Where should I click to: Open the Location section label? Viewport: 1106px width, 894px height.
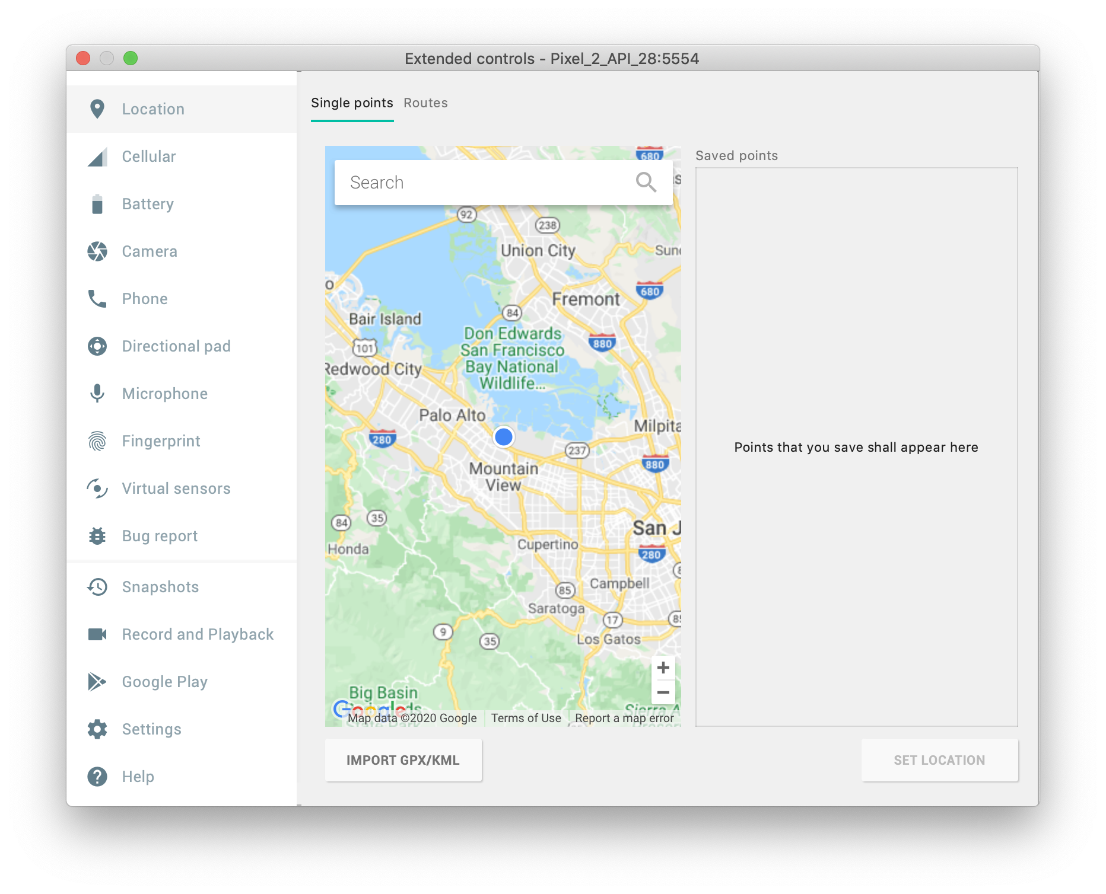click(x=153, y=109)
